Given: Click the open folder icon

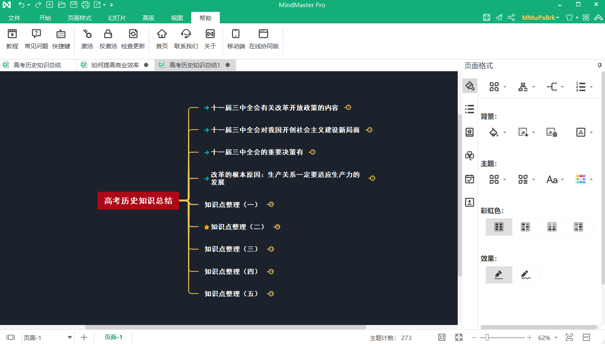Looking at the screenshot, I should point(61,5).
